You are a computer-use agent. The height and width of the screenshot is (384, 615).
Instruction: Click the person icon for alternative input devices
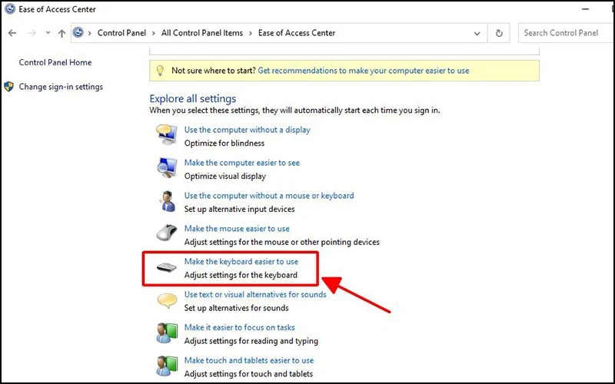168,201
